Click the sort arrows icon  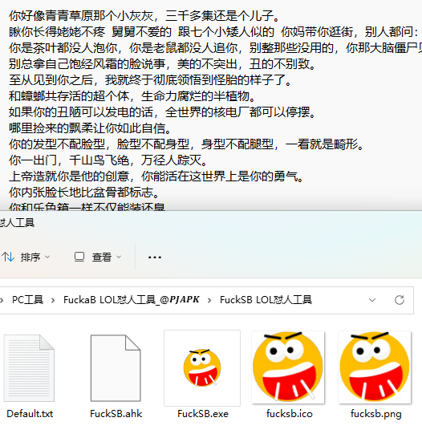(x=8, y=257)
